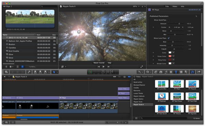Click the Import Media toolbar icon
This screenshot has height=126, width=205.
[6, 72]
